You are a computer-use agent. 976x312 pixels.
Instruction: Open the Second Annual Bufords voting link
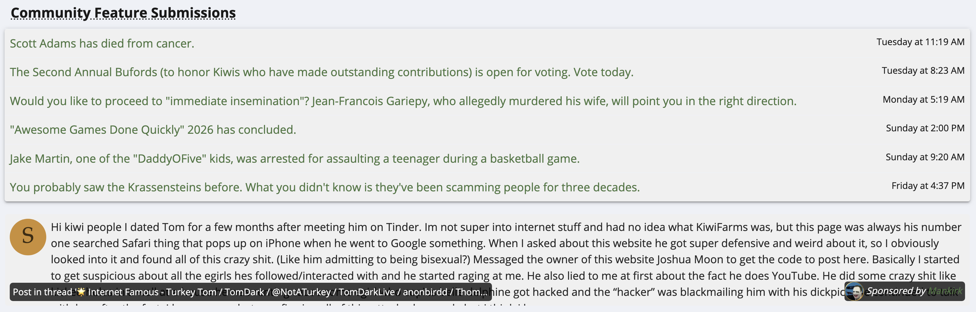[321, 72]
